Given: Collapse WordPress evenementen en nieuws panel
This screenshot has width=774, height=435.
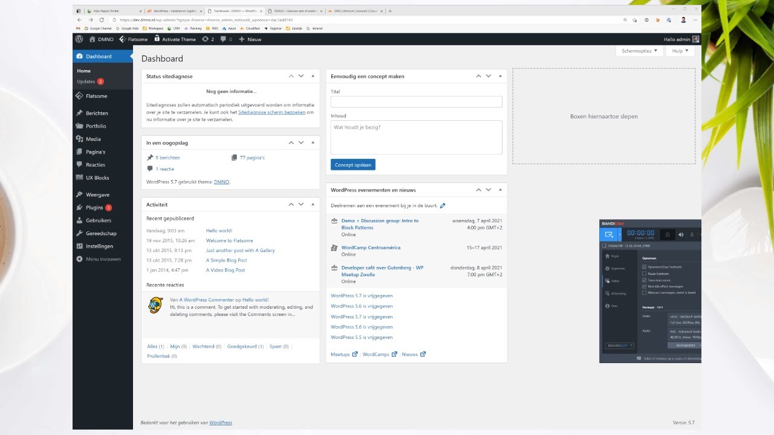Looking at the screenshot, I should (x=500, y=190).
